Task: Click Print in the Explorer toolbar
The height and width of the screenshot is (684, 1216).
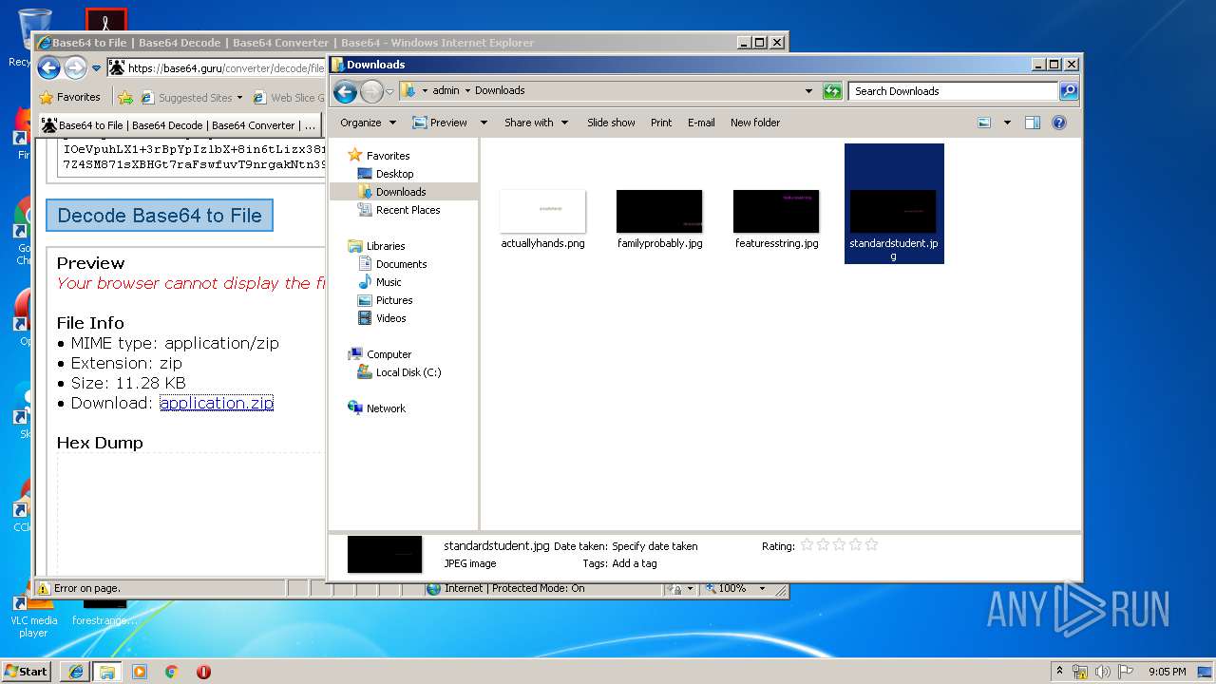Action: (661, 123)
